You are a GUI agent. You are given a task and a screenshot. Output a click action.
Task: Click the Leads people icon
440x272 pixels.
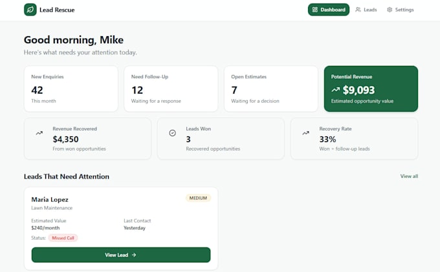358,10
